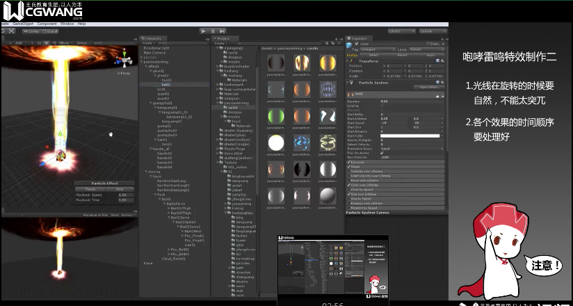Toggle the Static checkbox
This screenshot has height=306, width=573.
(428, 44)
